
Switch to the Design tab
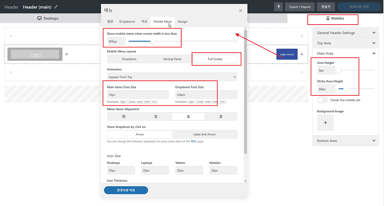182,22
